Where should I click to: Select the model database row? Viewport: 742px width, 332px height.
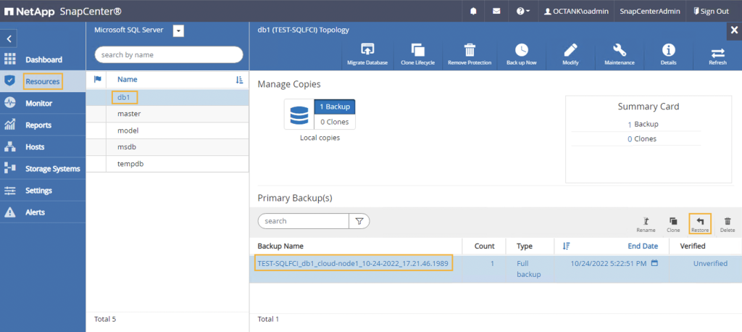167,130
